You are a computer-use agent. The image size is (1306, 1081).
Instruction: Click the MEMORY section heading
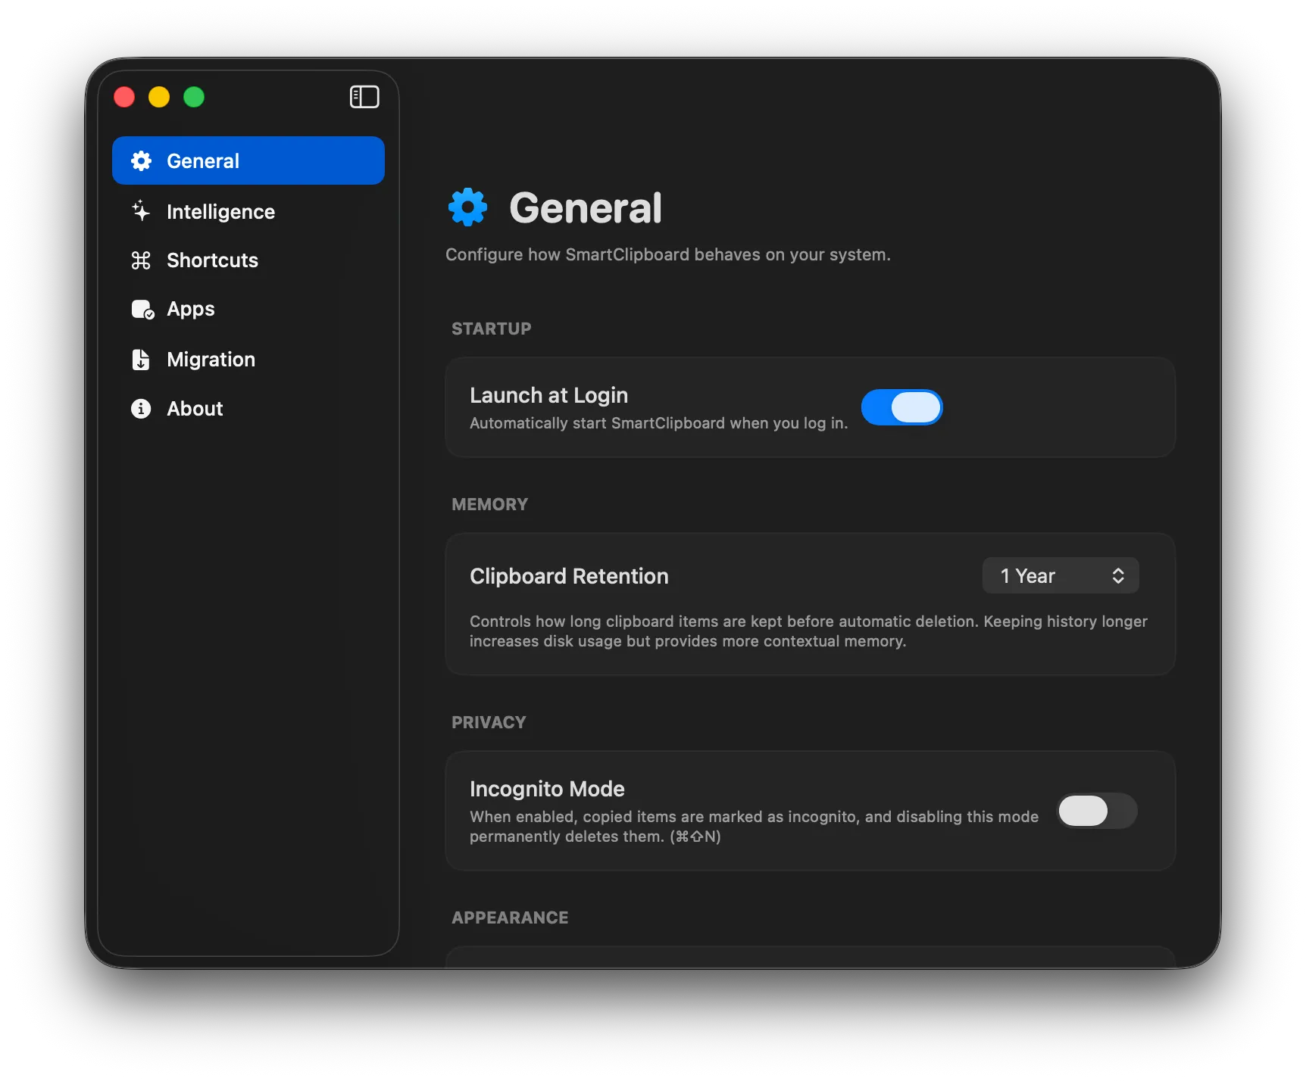[x=490, y=504]
